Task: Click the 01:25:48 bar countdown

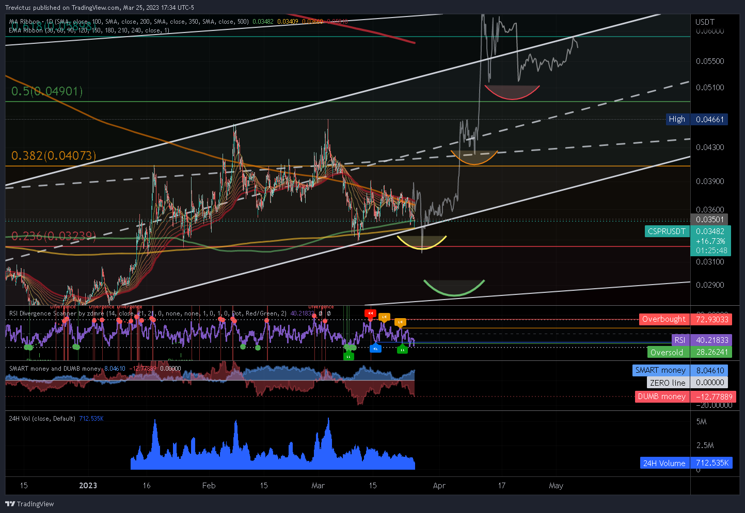Action: tap(711, 251)
